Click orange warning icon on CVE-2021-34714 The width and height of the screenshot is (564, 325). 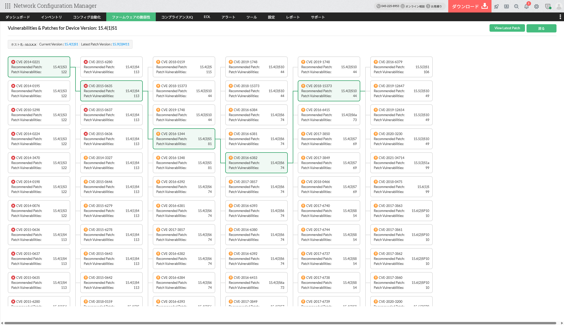click(x=376, y=158)
